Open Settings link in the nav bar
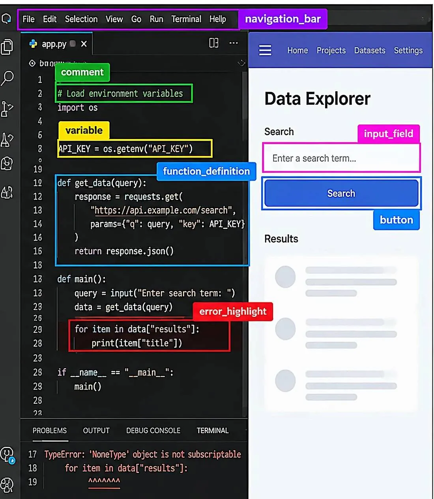Viewport: 434px width, 499px height. pos(408,51)
